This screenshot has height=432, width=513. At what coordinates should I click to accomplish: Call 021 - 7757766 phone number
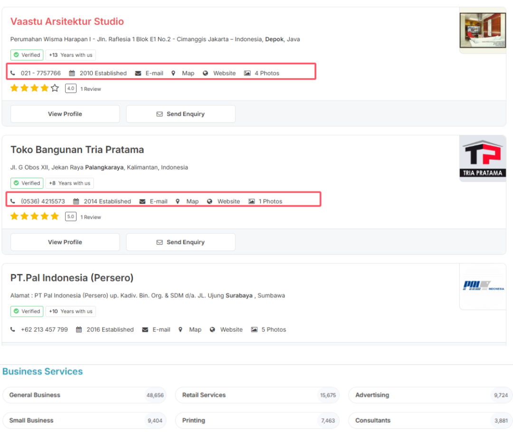41,73
